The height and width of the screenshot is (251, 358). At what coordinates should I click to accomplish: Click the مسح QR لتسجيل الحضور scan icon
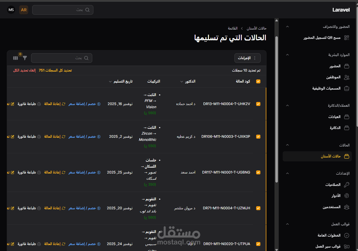347,37
